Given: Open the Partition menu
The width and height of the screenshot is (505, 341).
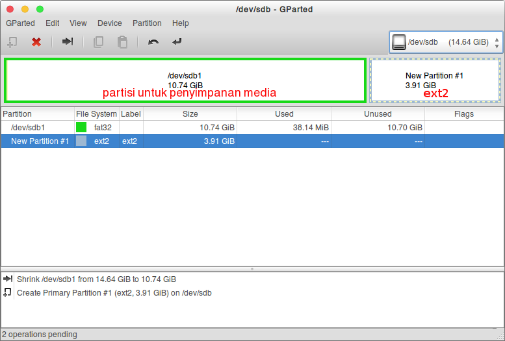Looking at the screenshot, I should coord(147,23).
